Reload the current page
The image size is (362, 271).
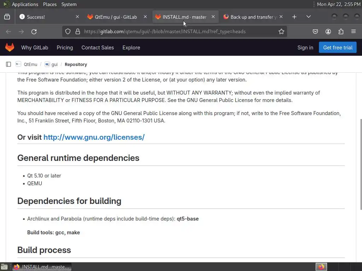pyautogui.click(x=34, y=31)
